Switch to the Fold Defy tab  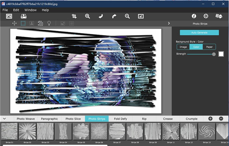(x=121, y=119)
